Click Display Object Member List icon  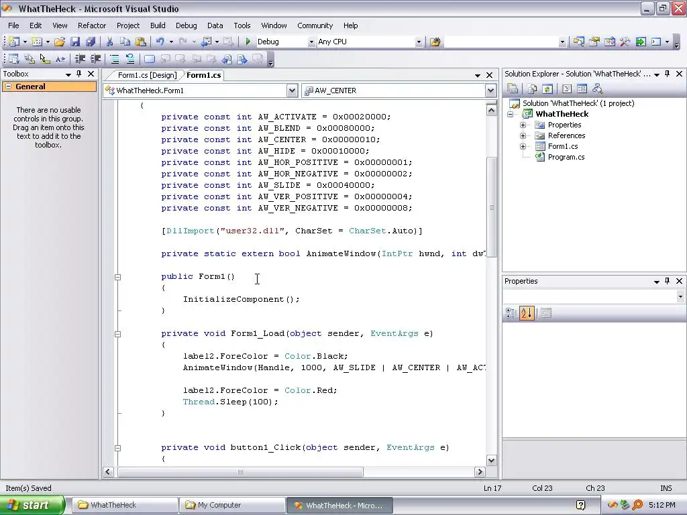coord(13,59)
